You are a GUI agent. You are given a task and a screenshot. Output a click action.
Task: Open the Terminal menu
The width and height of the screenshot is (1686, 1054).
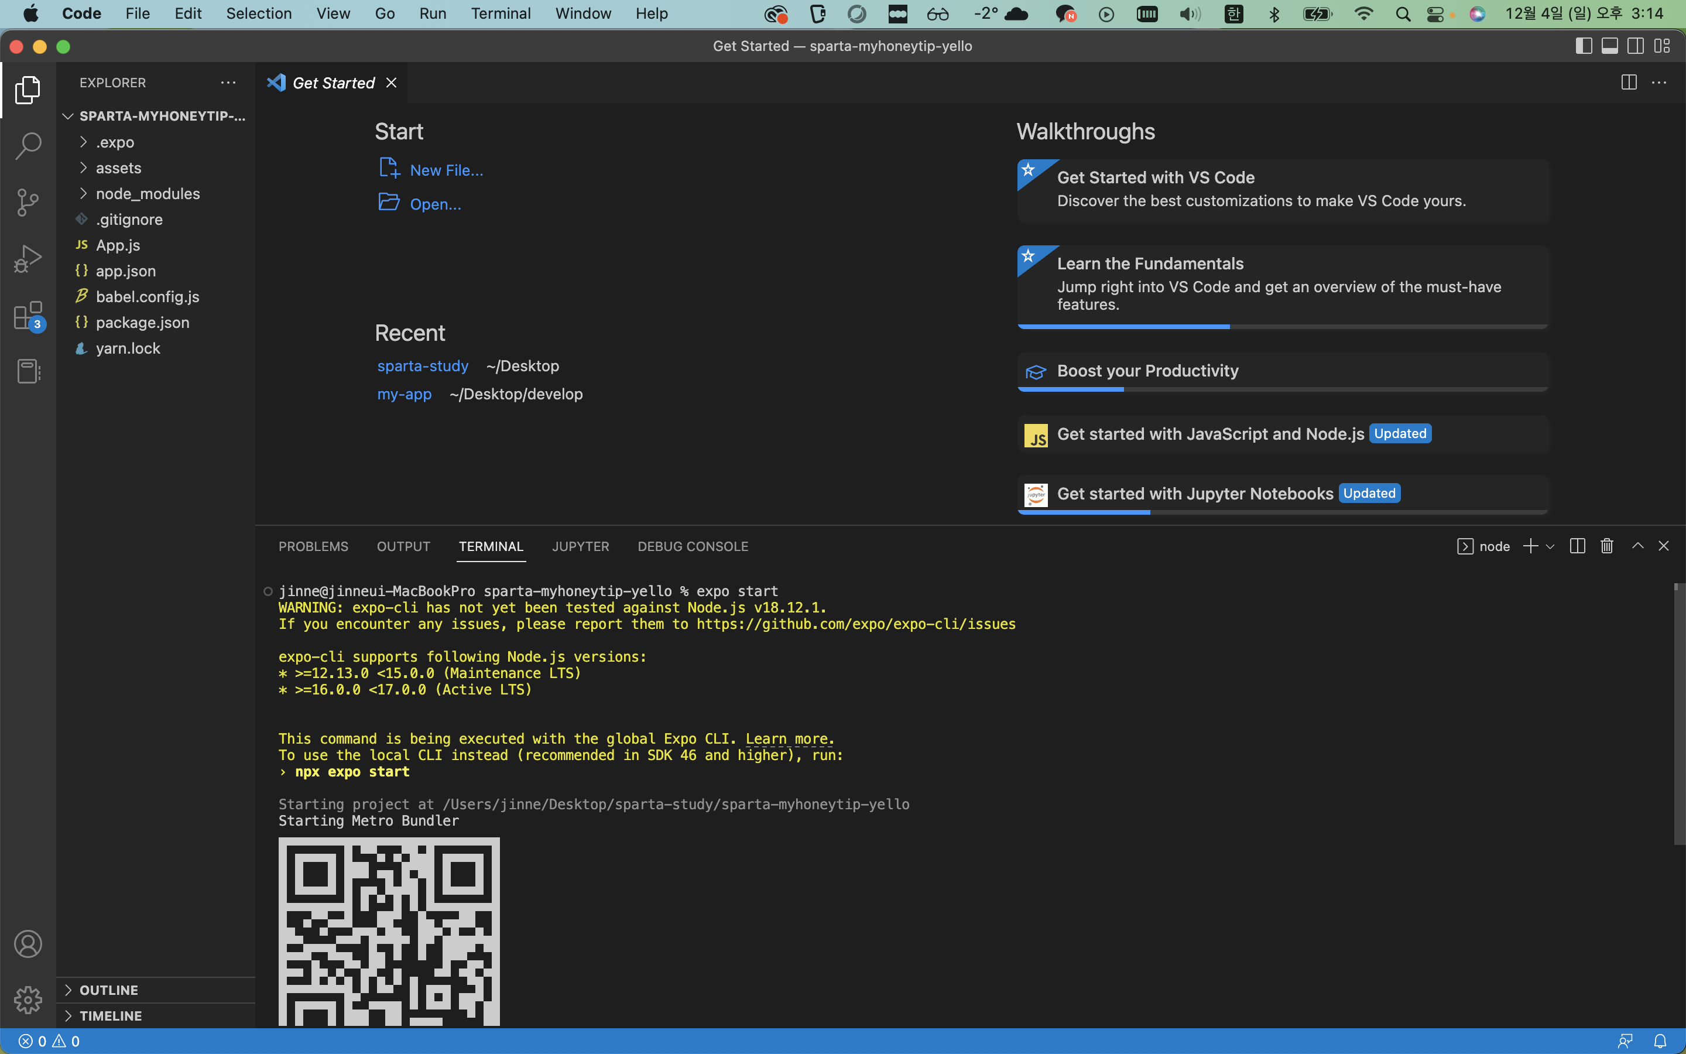pyautogui.click(x=501, y=14)
